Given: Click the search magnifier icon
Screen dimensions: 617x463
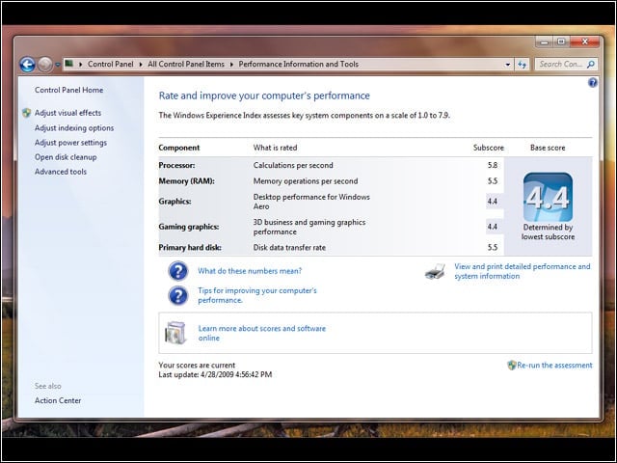Looking at the screenshot, I should click(x=591, y=65).
